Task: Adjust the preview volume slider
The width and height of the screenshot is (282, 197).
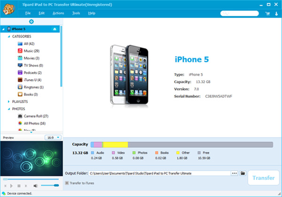Action: pos(50,185)
